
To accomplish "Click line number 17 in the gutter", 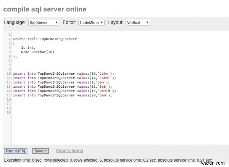I will [9, 104].
